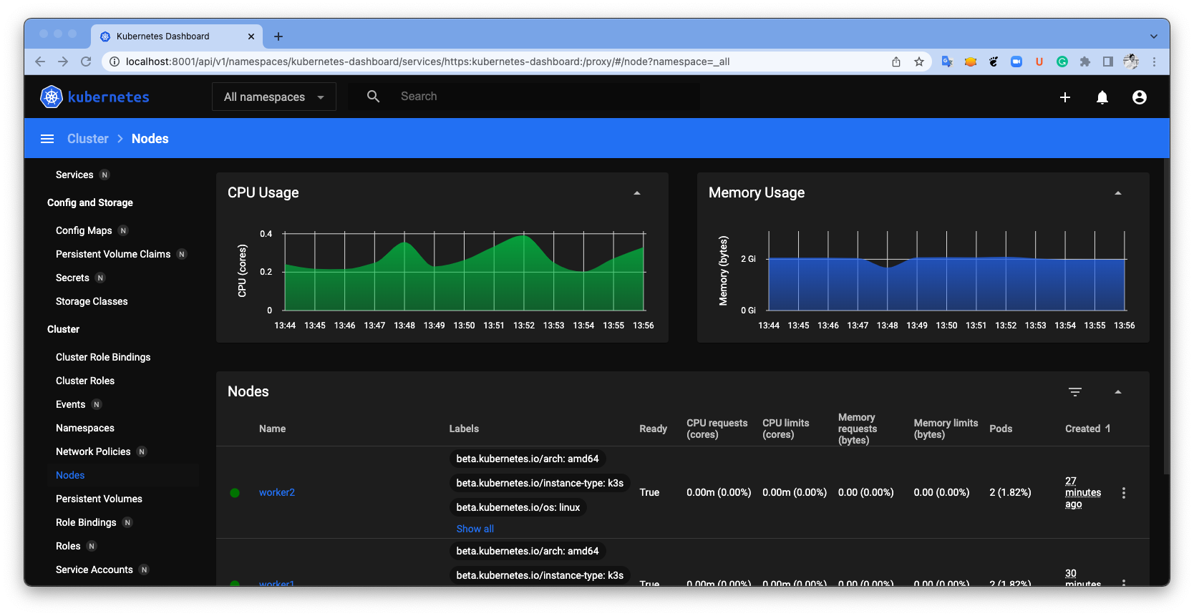
Task: Open Chrome three-dot menu
Action: pos(1154,62)
